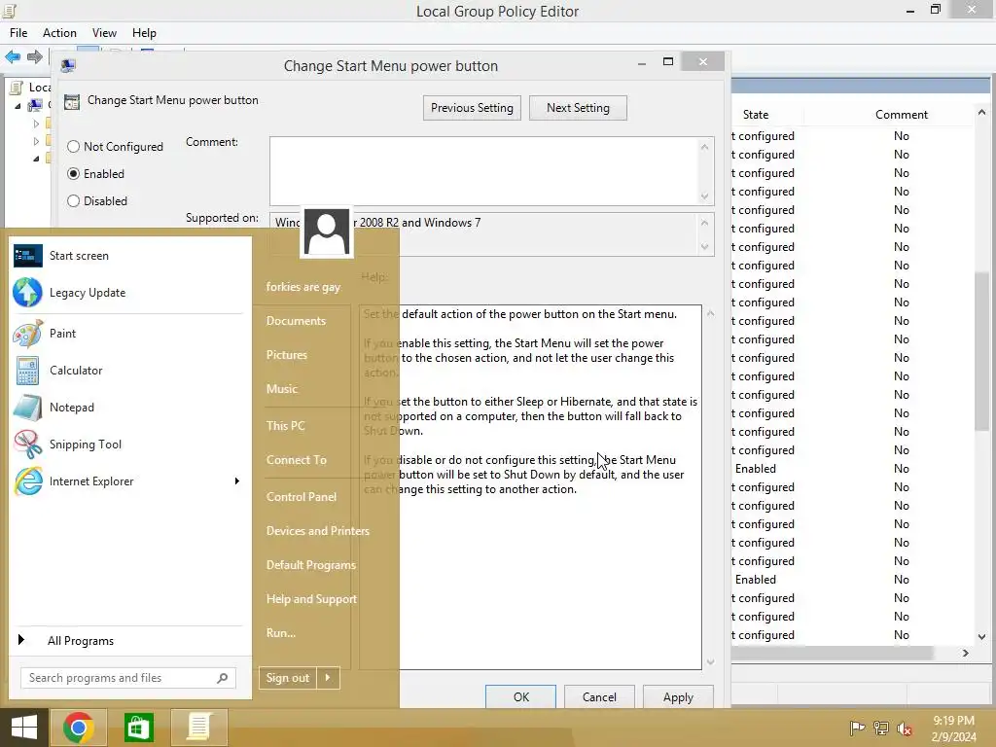
Task: Click the help text scroll down arrow
Action: point(710,661)
